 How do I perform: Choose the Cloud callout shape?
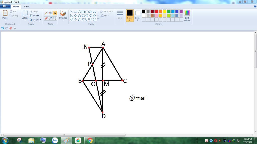94,19
